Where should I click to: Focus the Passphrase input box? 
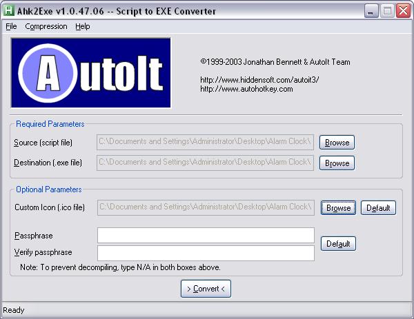pyautogui.click(x=206, y=235)
